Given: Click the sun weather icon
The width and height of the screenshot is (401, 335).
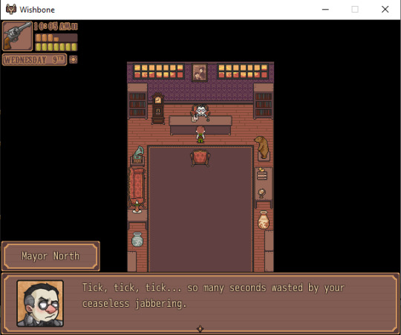Looking at the screenshot, I should coord(74,59).
